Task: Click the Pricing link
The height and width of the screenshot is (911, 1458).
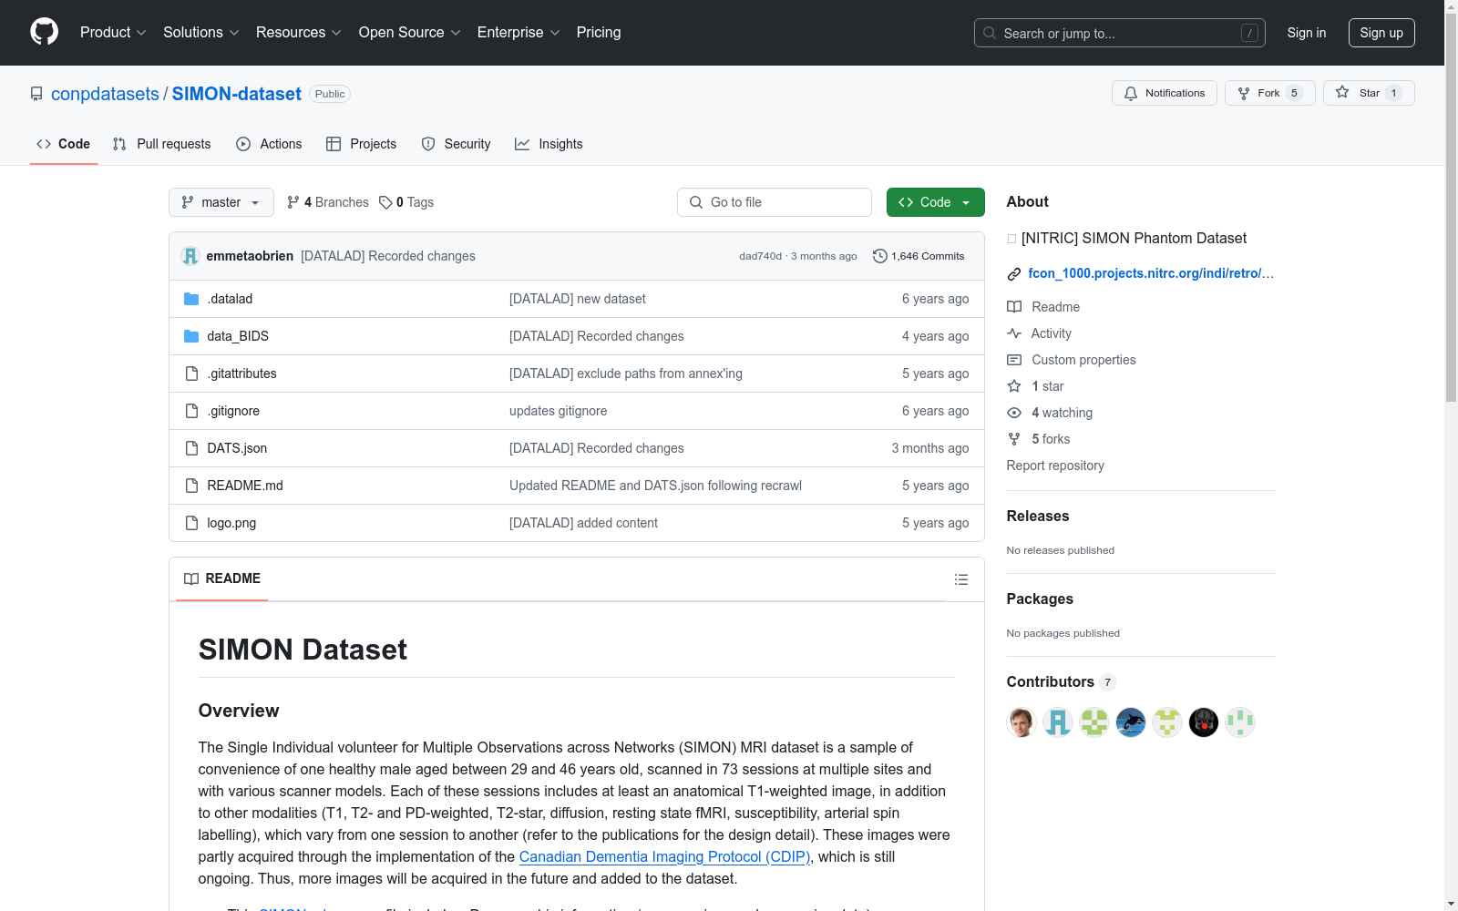Action: [x=599, y=33]
